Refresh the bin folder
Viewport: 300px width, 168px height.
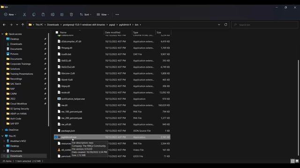[x=226, y=25]
